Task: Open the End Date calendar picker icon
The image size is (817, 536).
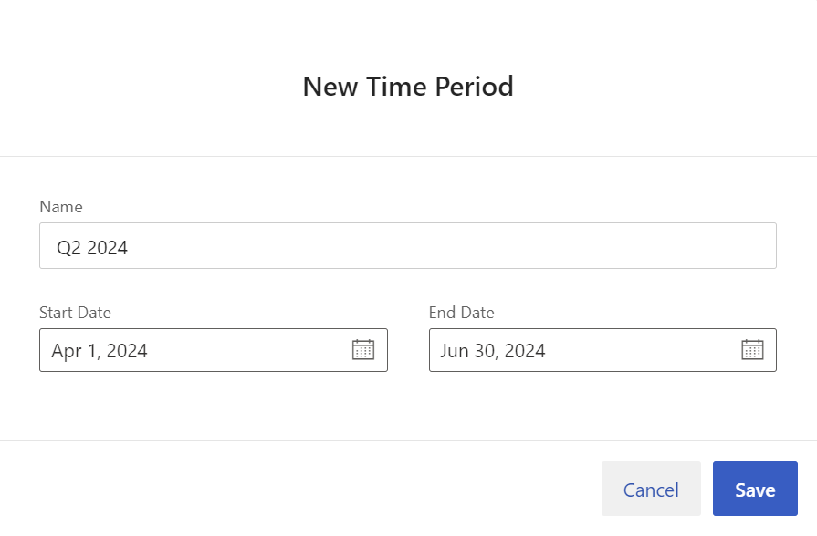Action: [752, 350]
